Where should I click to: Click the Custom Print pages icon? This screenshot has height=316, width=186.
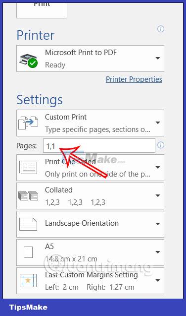click(28, 123)
